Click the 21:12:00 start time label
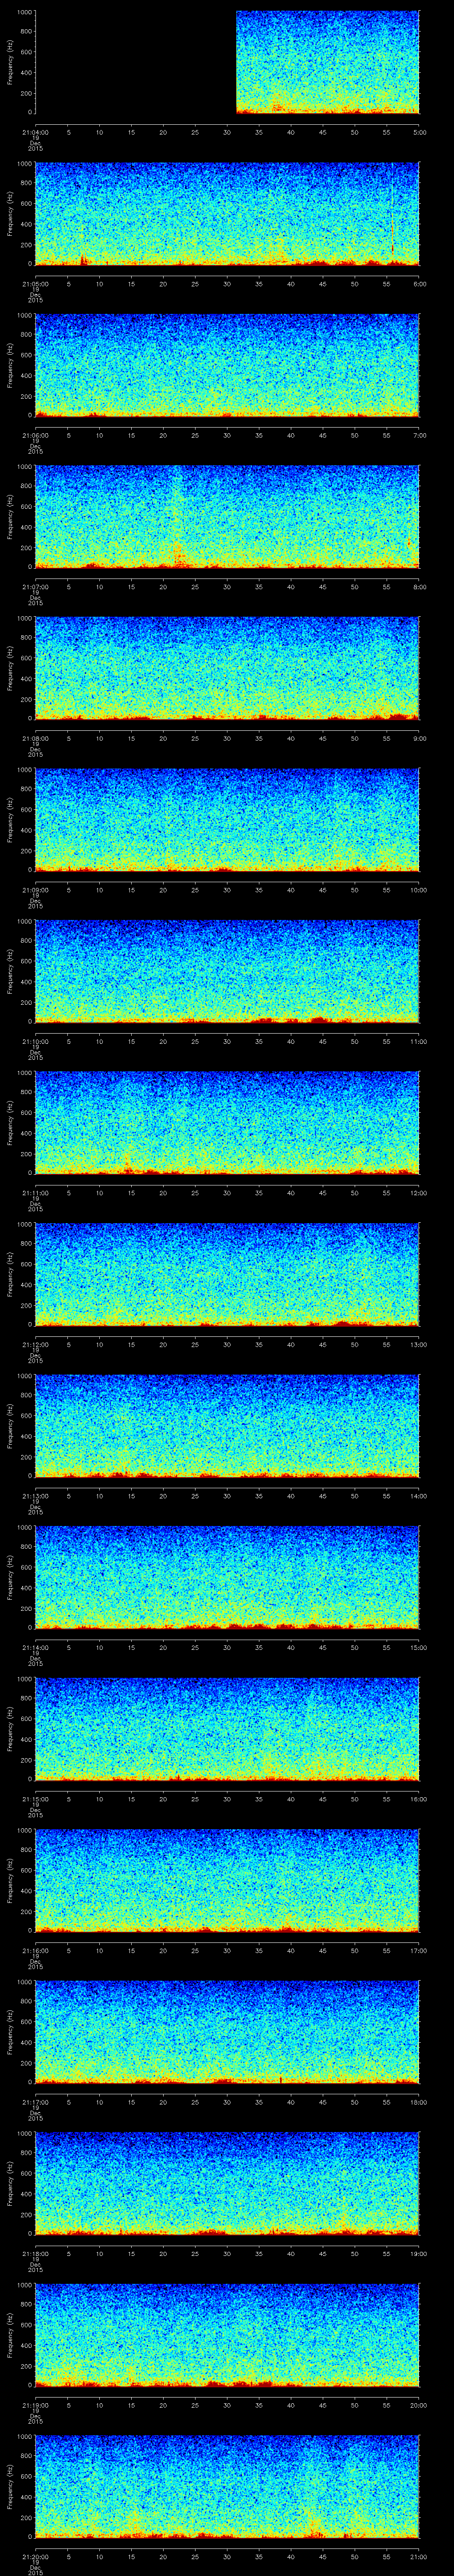This screenshot has height=2576, width=454. 35,1344
